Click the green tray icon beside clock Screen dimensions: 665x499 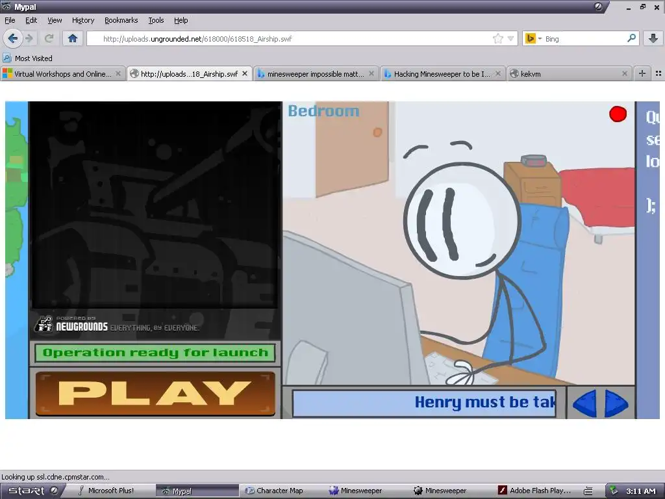(613, 491)
